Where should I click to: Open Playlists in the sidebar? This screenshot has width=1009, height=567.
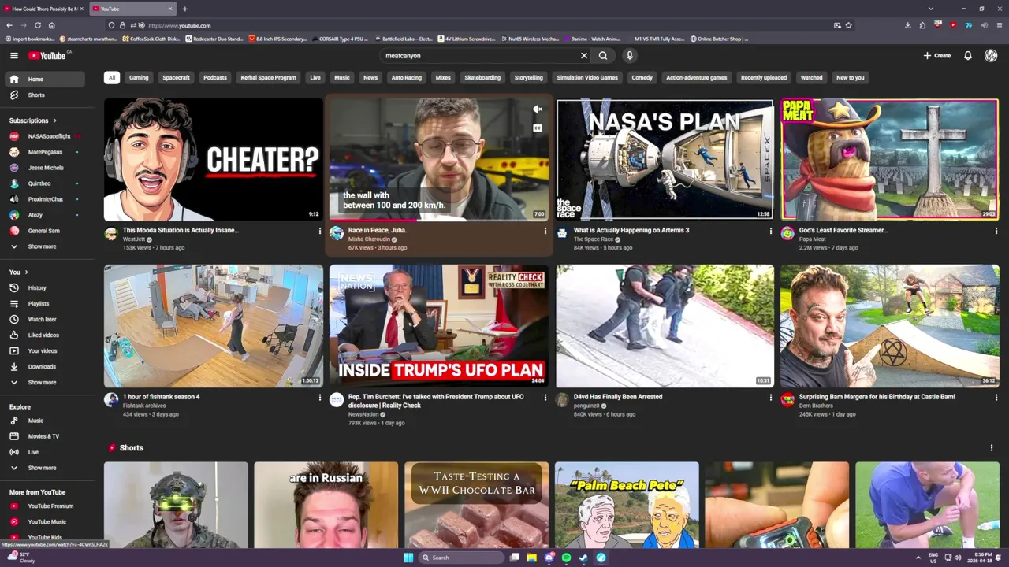45,303
